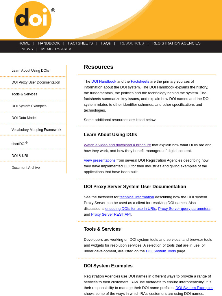Click the Tools & Services section heading
Image resolution: width=222 pixels, height=296 pixels.
[x=102, y=229]
